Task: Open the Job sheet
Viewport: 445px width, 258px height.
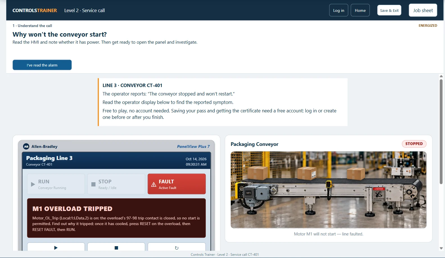Action: coord(423,10)
